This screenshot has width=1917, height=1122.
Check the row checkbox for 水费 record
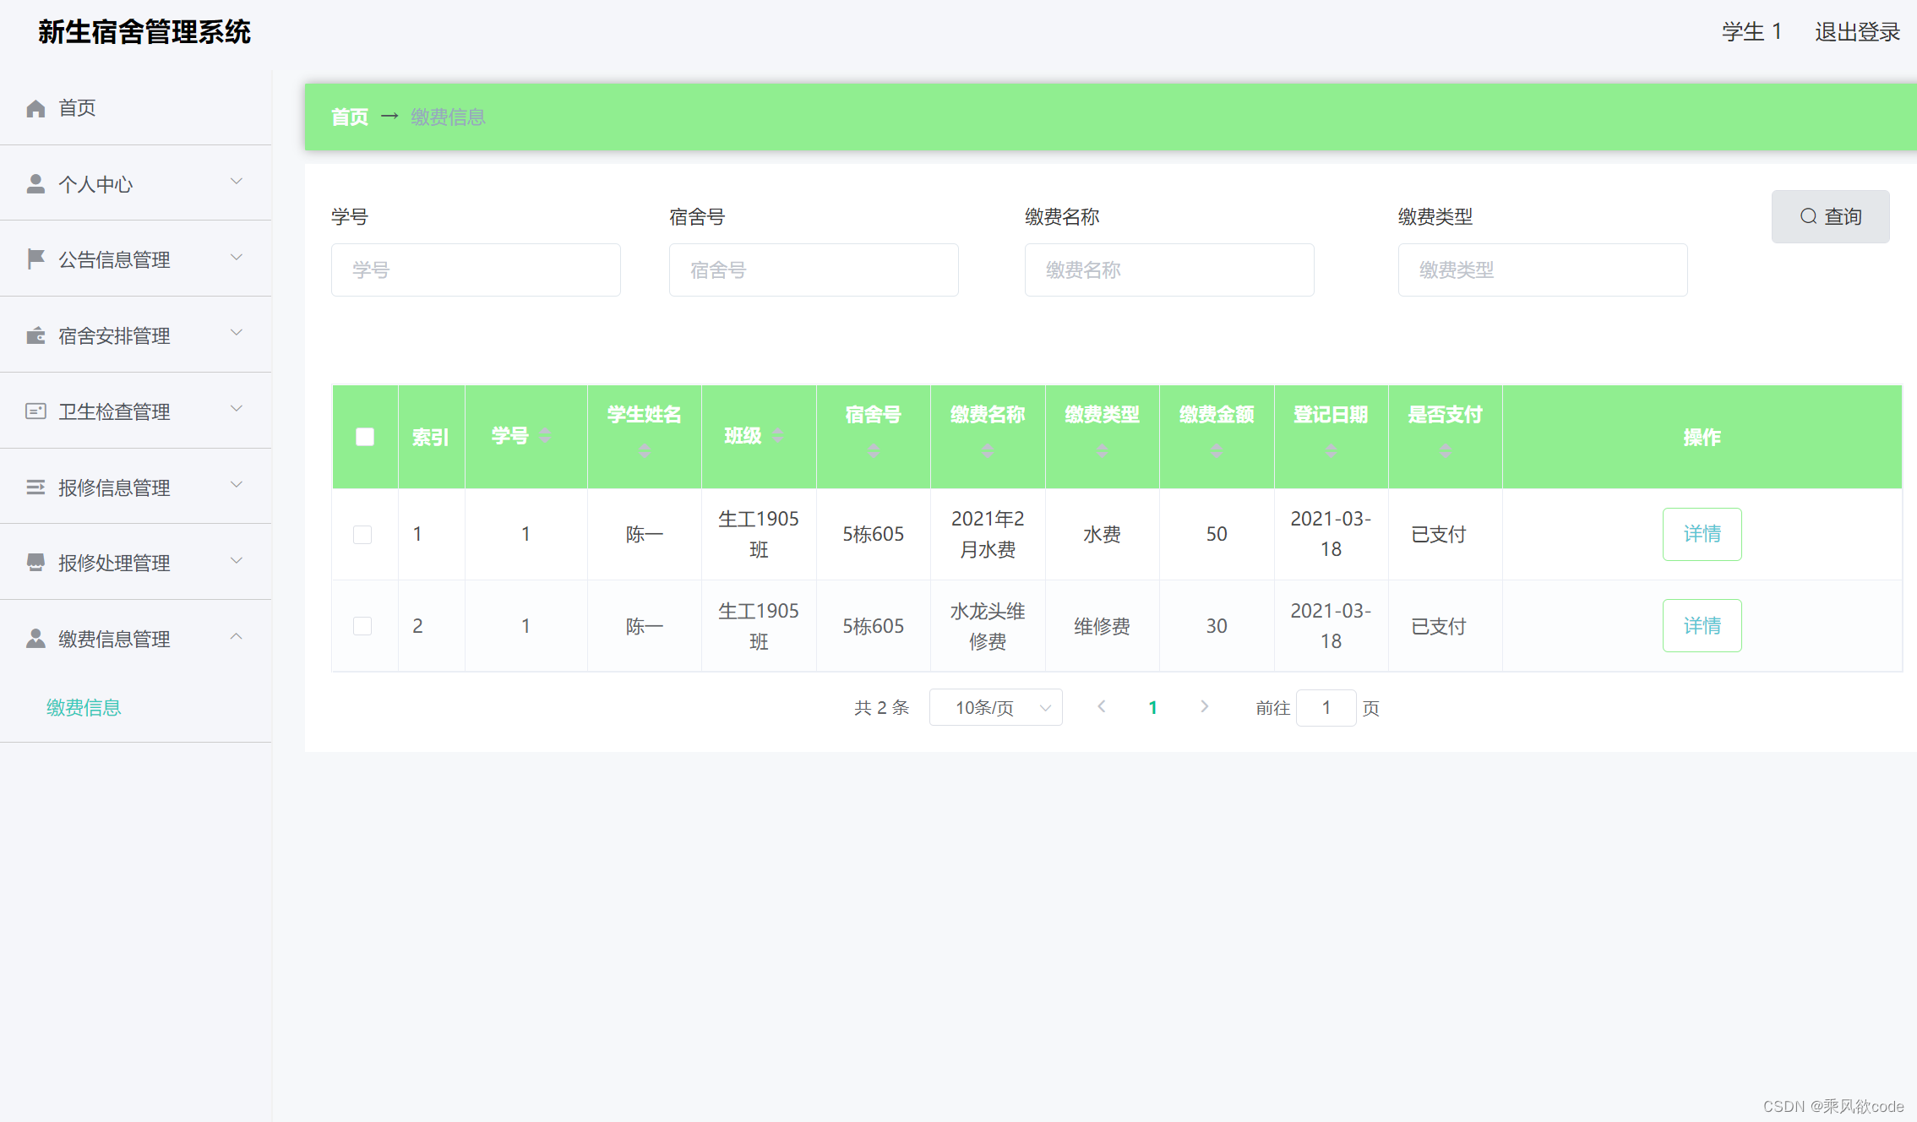point(364,534)
